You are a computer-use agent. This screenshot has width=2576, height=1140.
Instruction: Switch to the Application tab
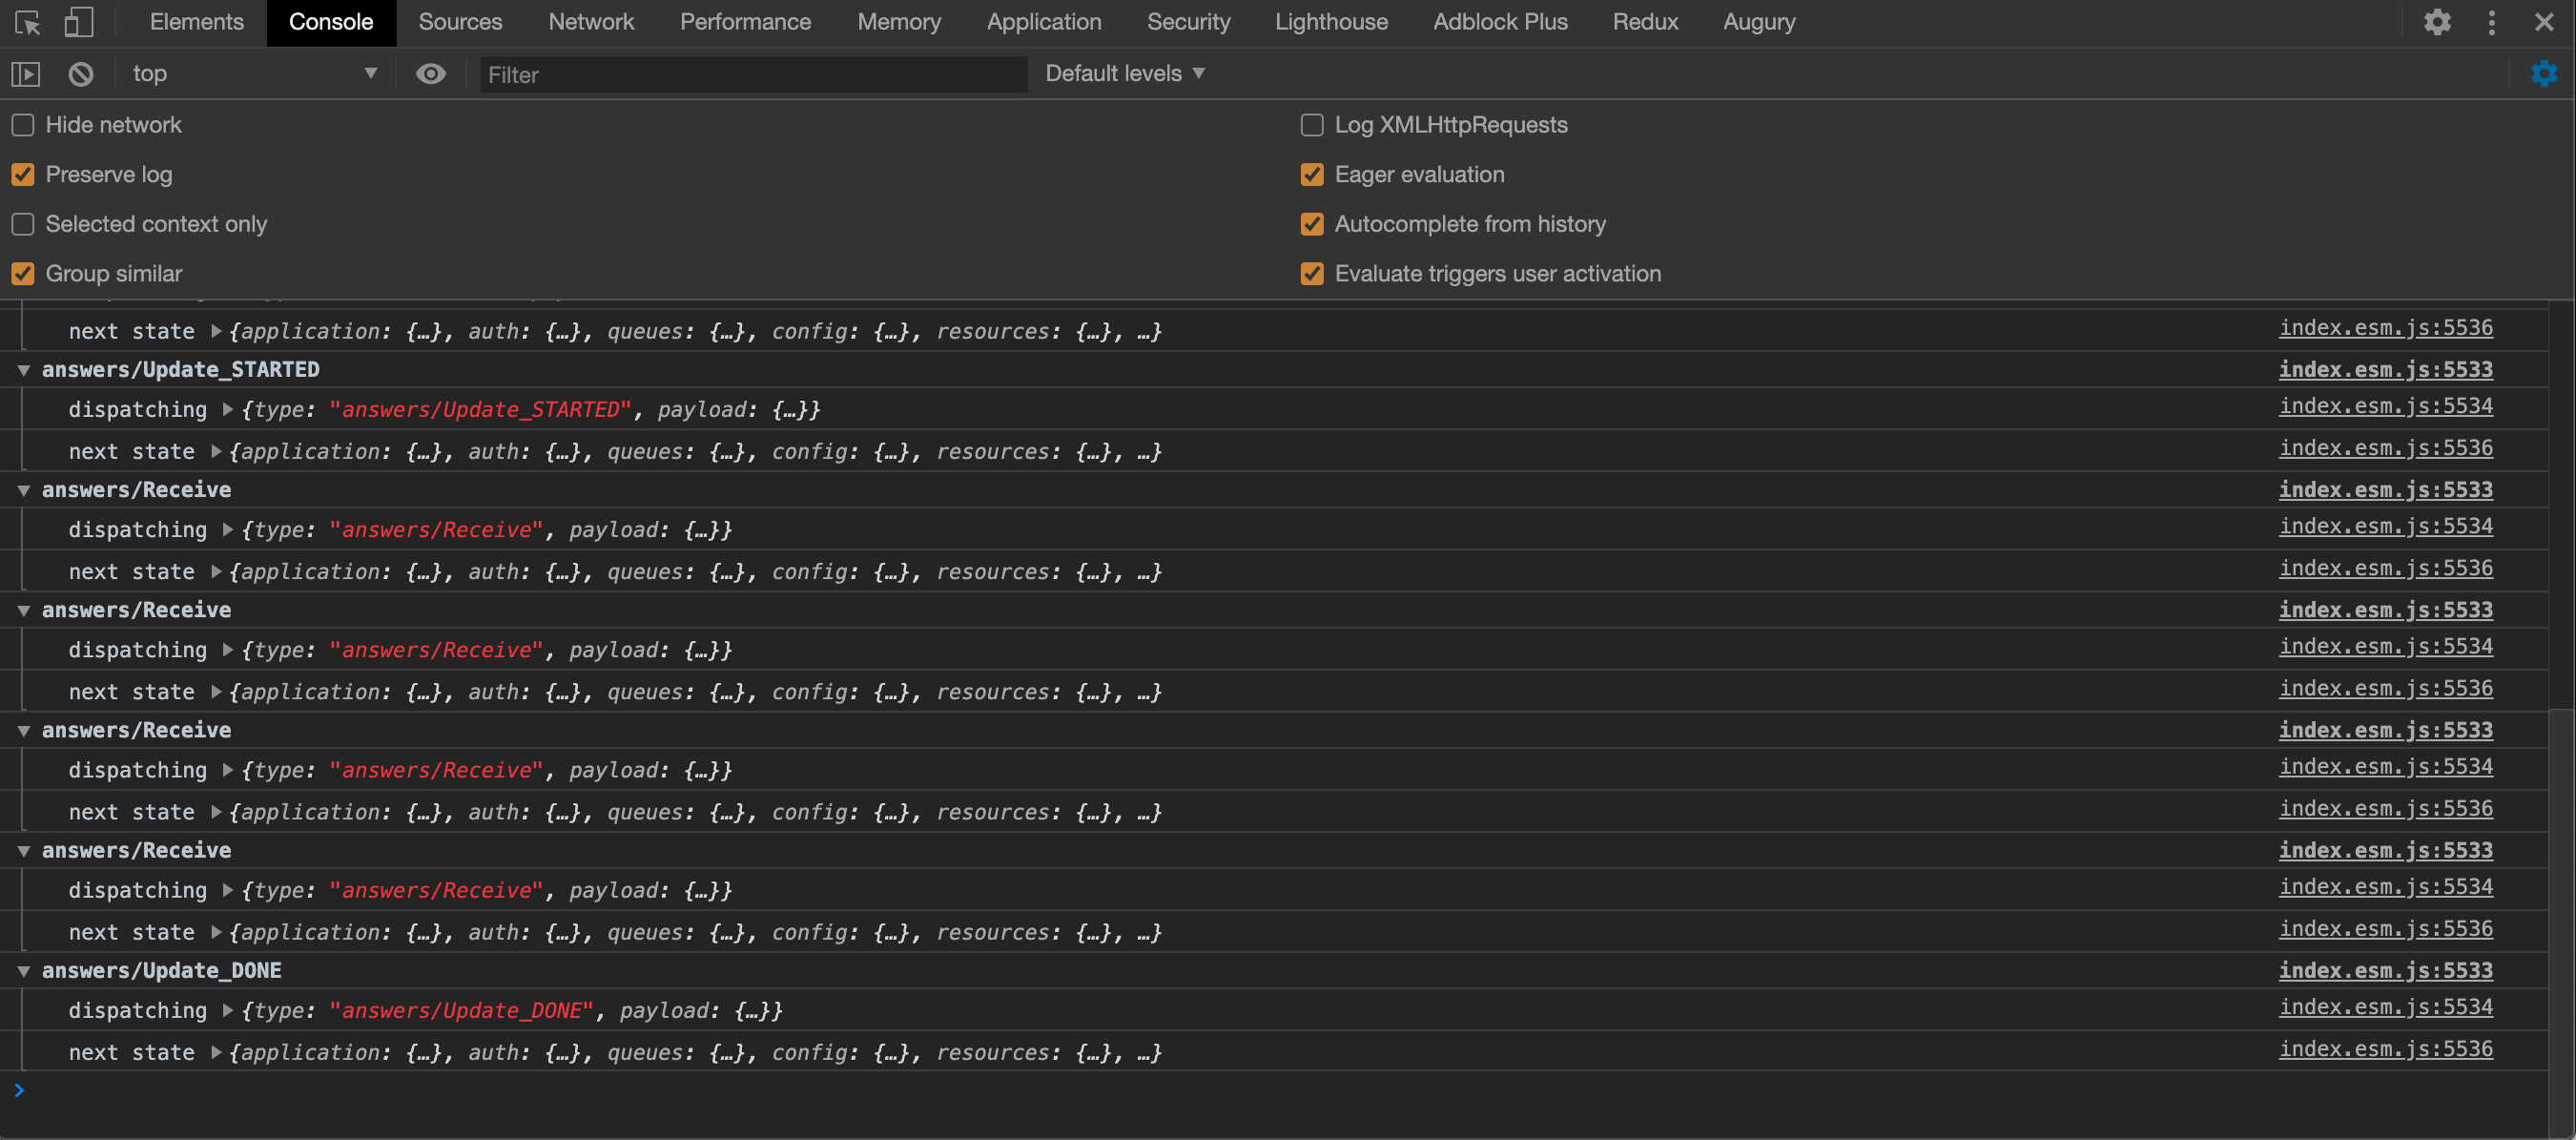pyautogui.click(x=1044, y=22)
